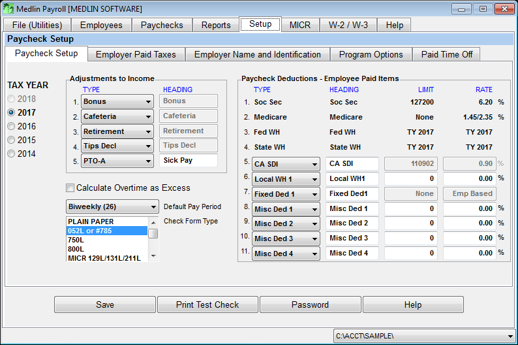Switch to the Employees tab
This screenshot has width=518, height=345.
point(101,25)
